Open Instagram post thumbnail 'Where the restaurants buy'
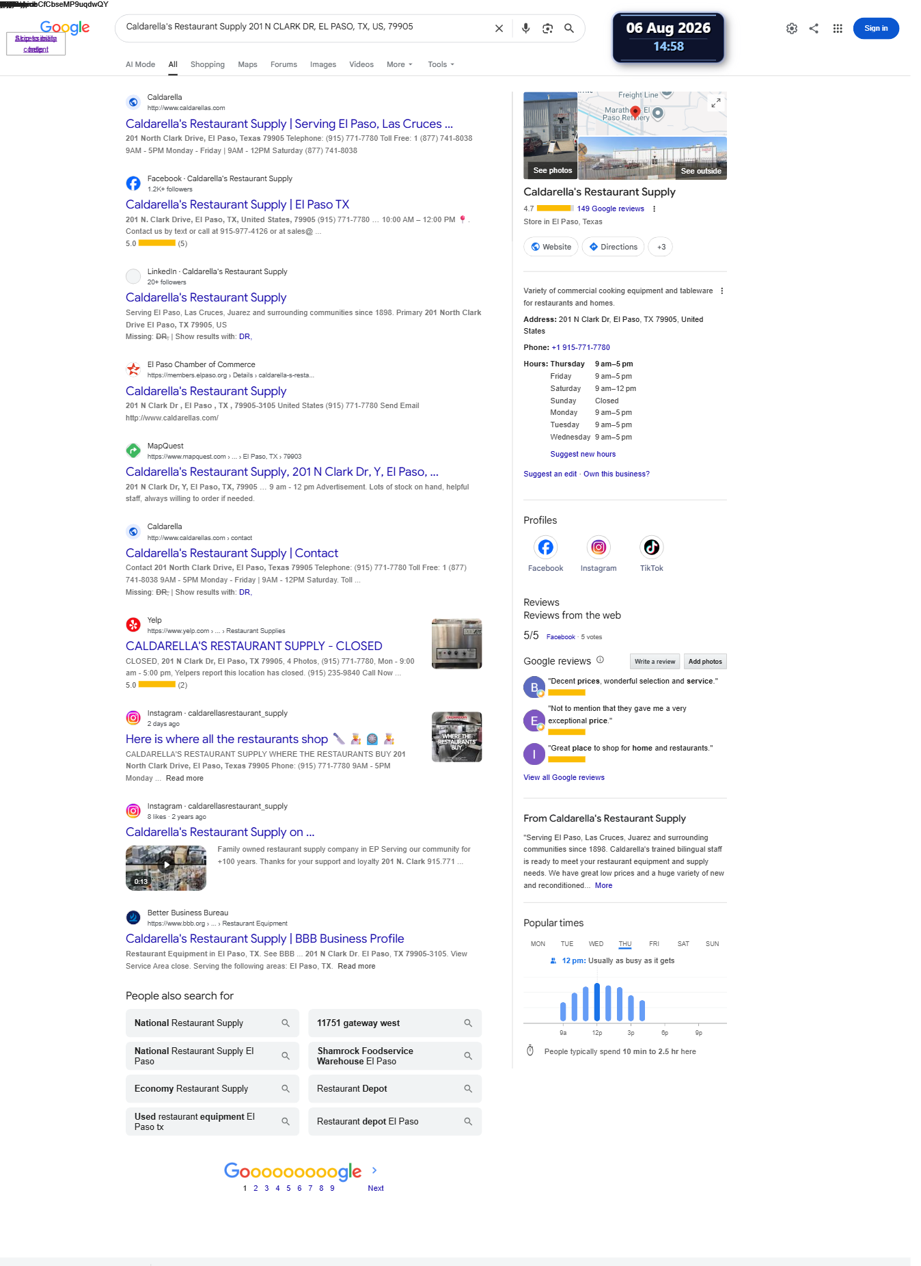Viewport: 921px width, 1266px height. (x=457, y=737)
